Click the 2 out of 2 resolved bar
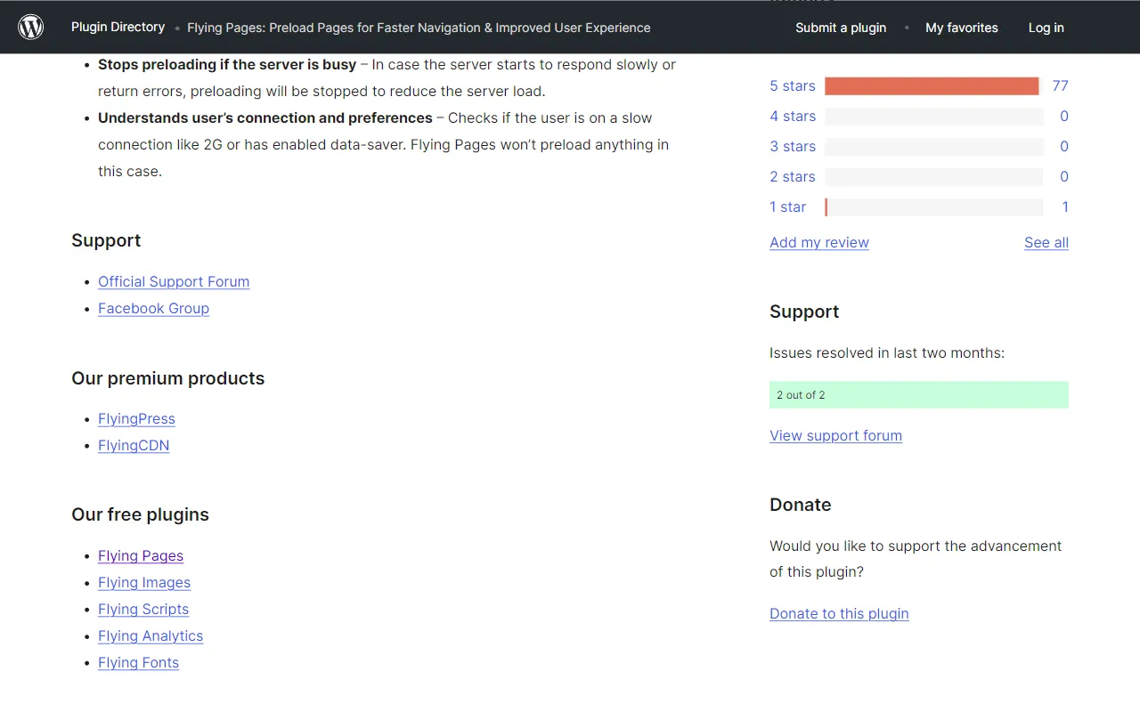1140x712 pixels. point(919,394)
